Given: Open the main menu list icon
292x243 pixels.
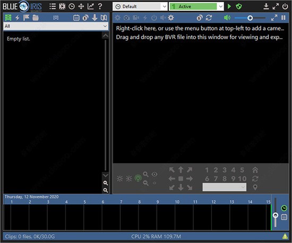Looking at the screenshot, I should click(53, 6).
